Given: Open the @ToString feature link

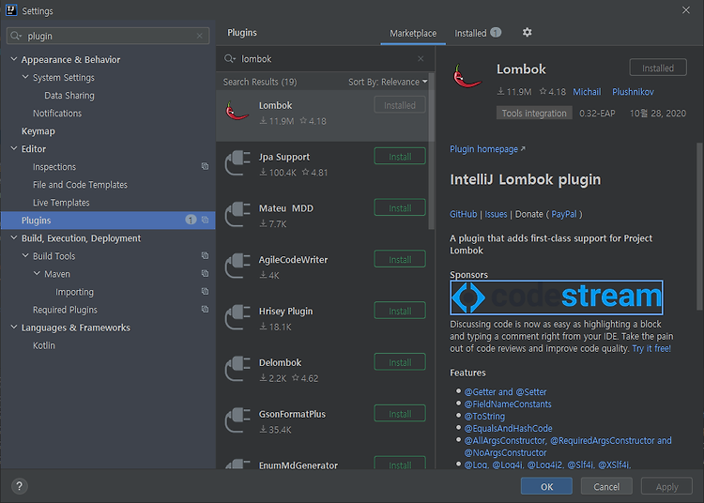Looking at the screenshot, I should click(x=484, y=416).
